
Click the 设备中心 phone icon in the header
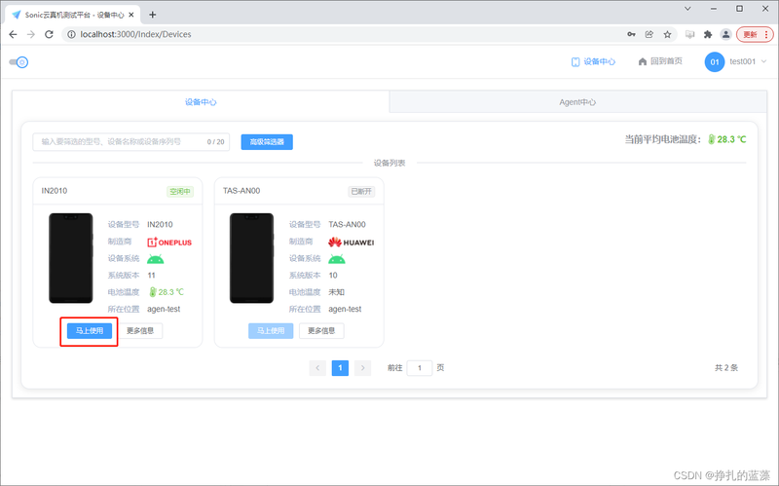click(575, 62)
